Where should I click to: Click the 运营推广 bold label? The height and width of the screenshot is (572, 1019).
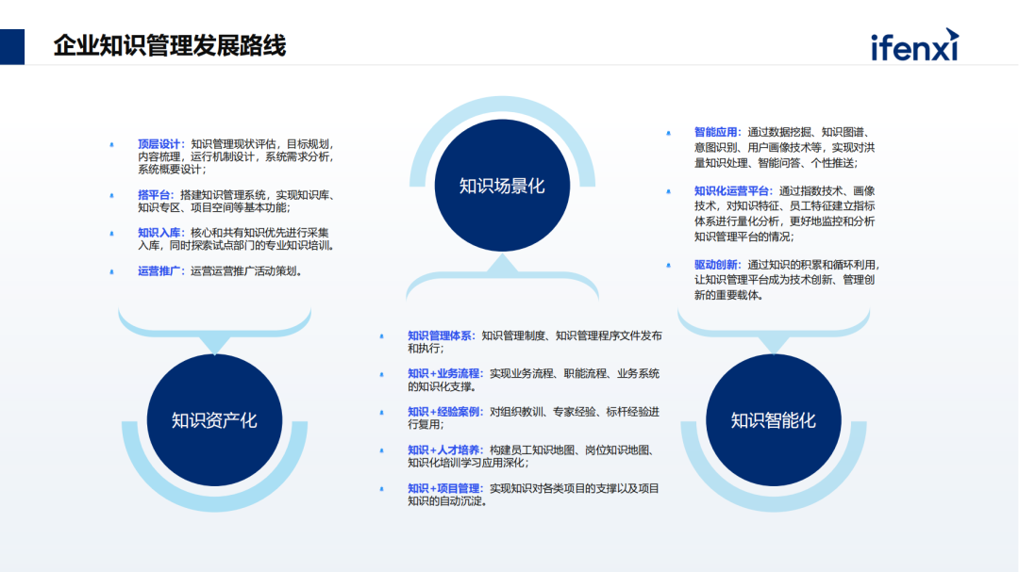click(x=159, y=271)
